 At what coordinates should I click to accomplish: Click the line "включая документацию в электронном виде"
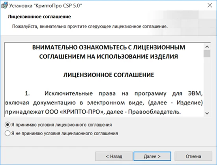point(75,103)
